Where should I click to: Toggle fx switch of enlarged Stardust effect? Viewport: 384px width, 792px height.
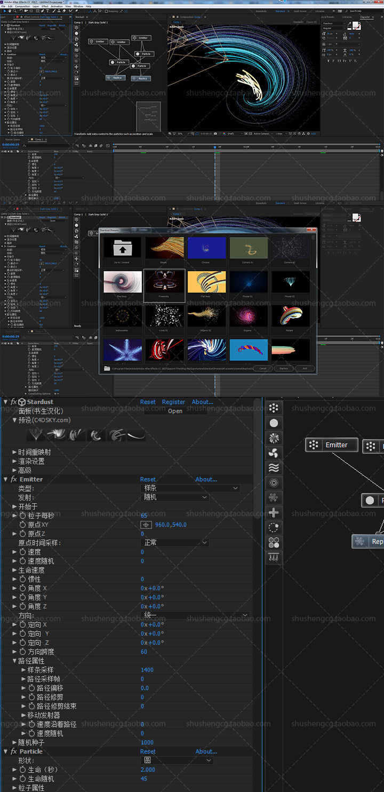coord(13,402)
